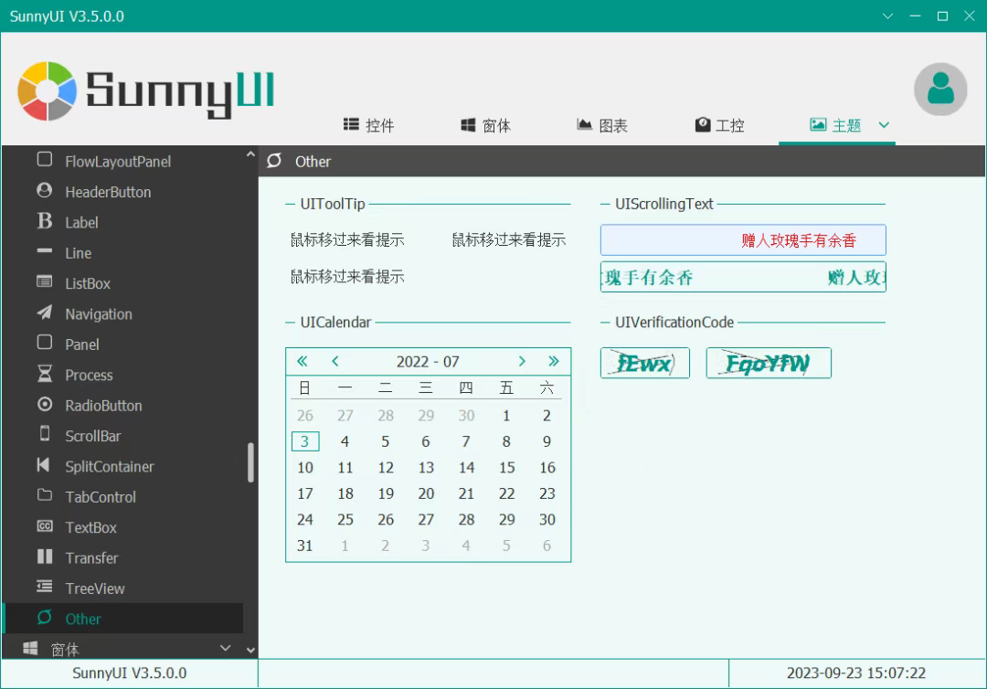
Task: Select the TreeView sidebar icon
Action: coord(44,588)
